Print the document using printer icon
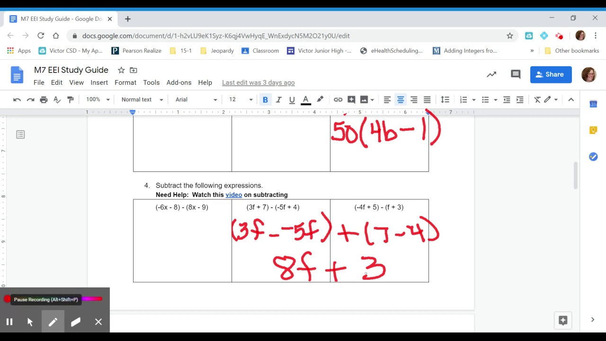Screen dimensions: 606x341 44,99
